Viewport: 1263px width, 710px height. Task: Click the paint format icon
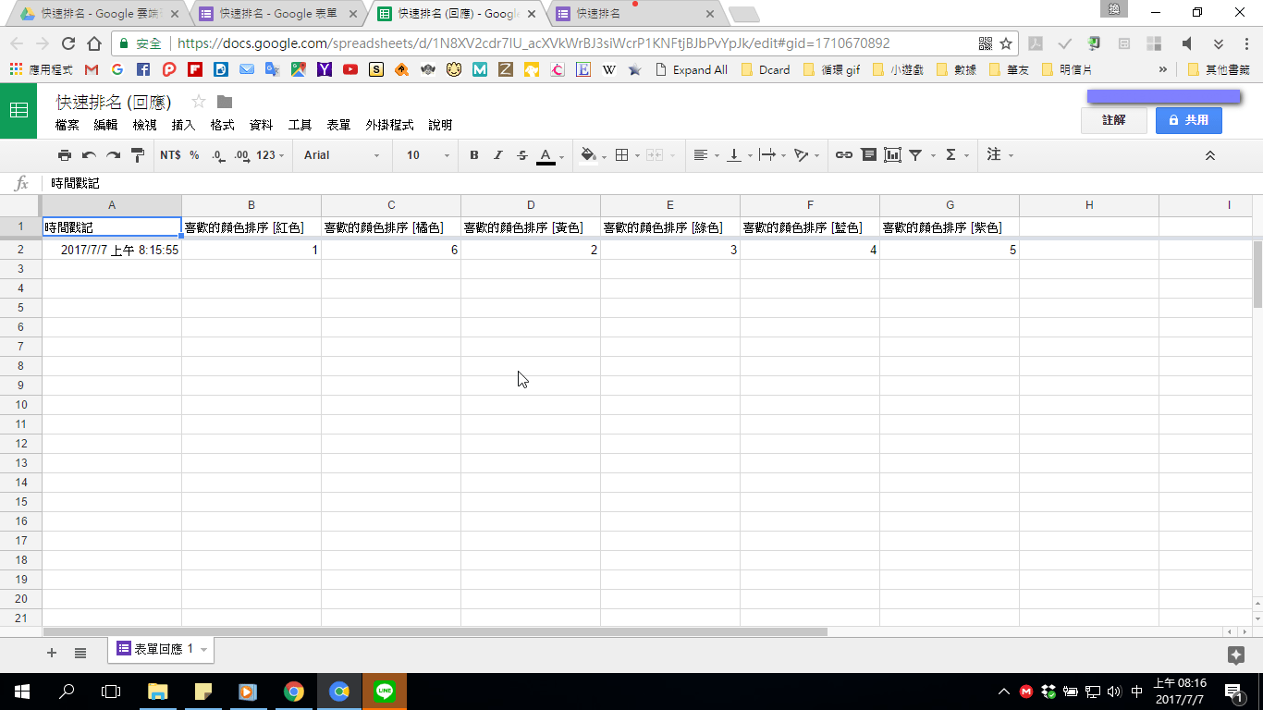[x=138, y=155]
